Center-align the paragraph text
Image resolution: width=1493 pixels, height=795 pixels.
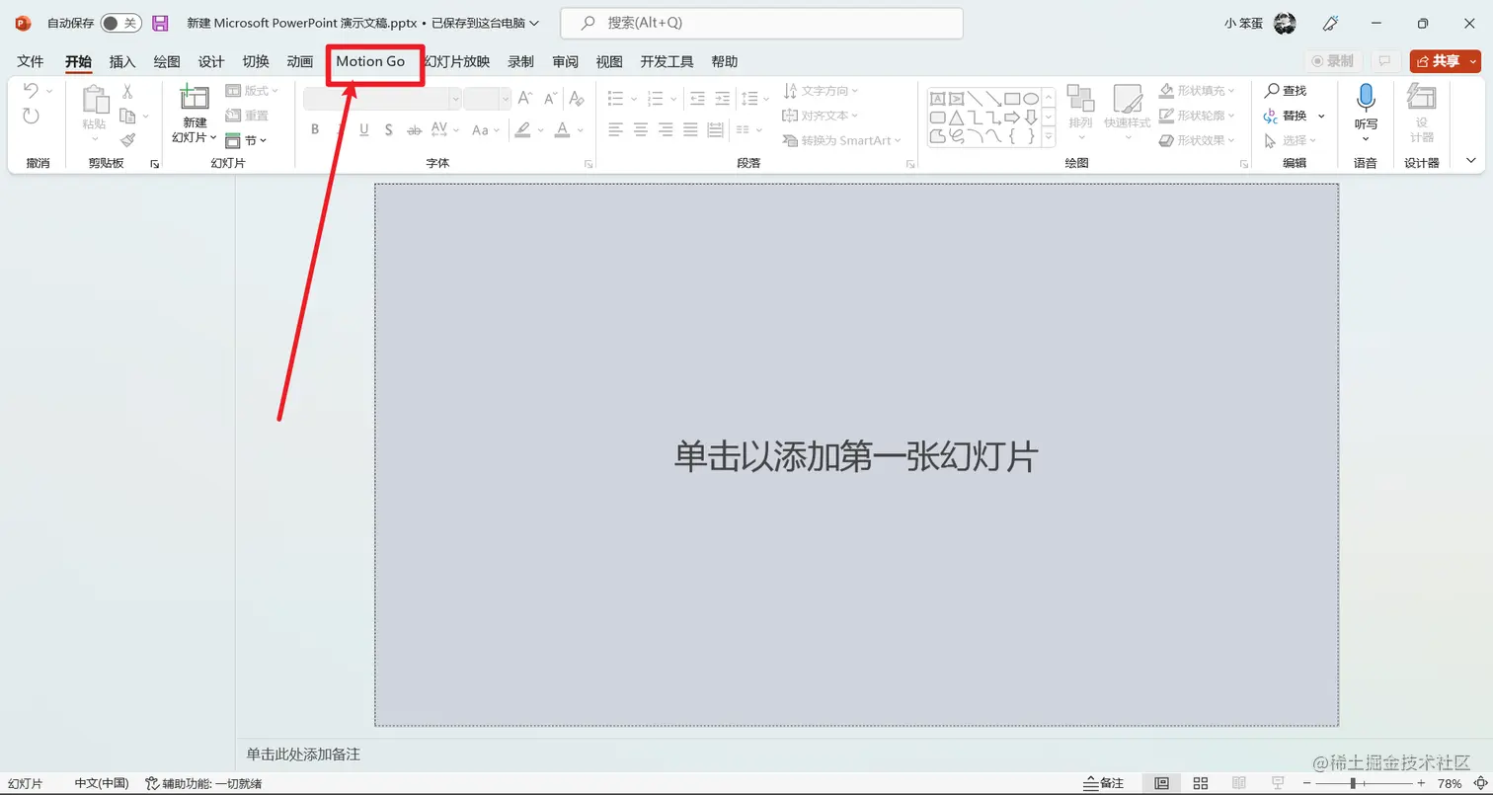[x=641, y=129]
